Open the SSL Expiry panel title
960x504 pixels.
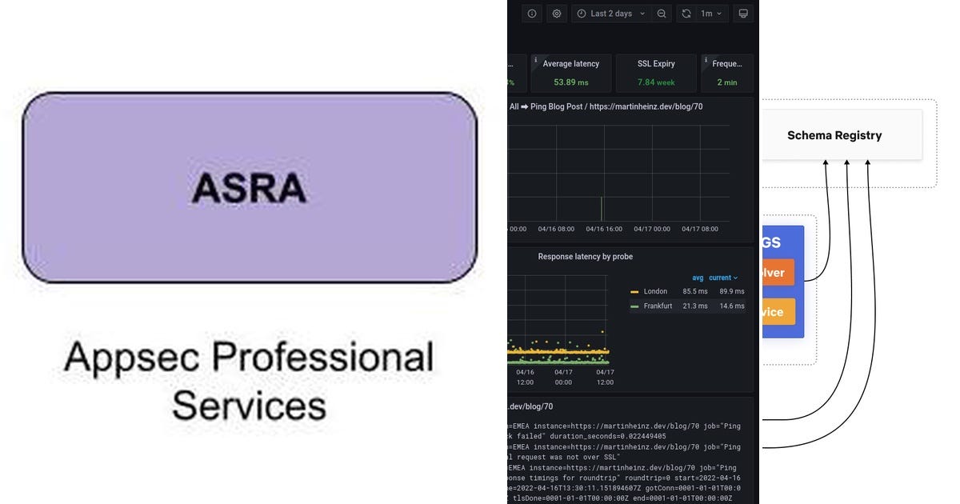(656, 64)
